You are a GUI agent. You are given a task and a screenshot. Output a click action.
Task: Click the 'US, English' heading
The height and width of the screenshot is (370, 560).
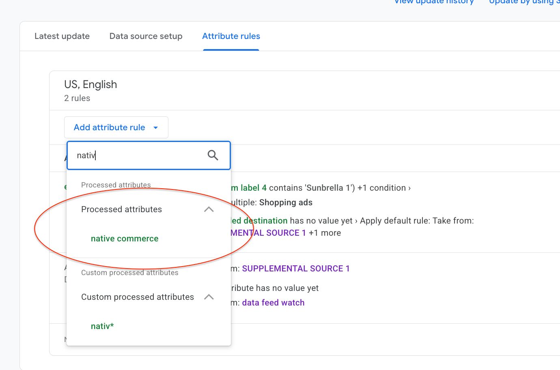coord(90,84)
